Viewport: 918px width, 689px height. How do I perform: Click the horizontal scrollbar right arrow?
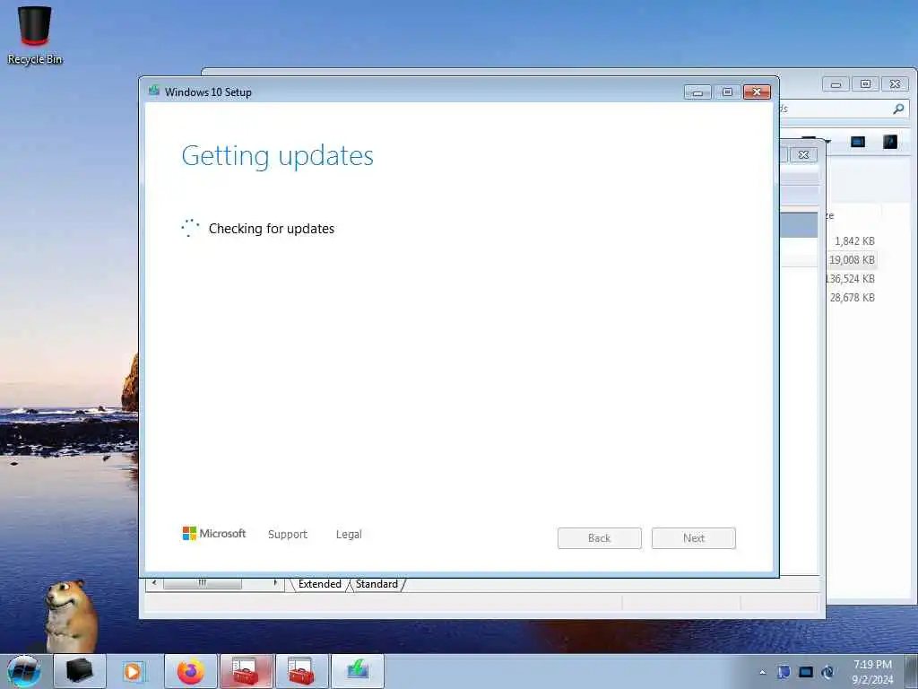click(x=275, y=583)
